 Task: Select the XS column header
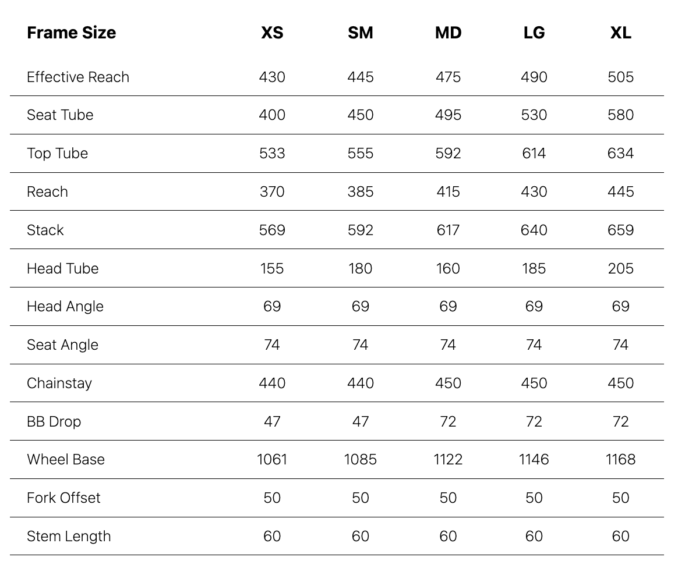coord(272,33)
